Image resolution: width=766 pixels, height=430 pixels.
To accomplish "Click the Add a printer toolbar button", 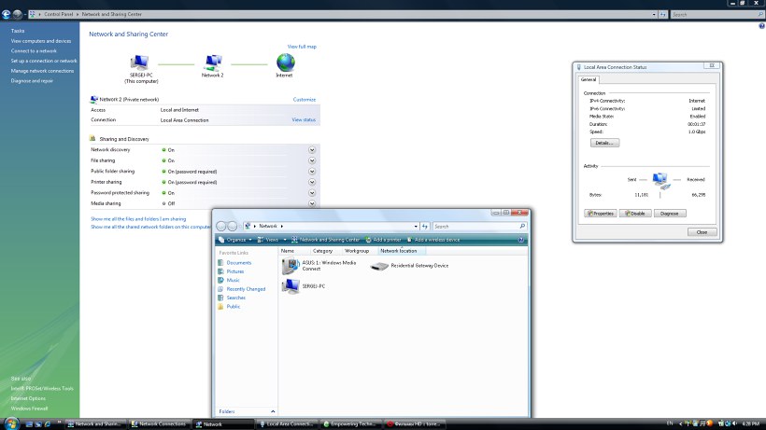I will click(386, 240).
